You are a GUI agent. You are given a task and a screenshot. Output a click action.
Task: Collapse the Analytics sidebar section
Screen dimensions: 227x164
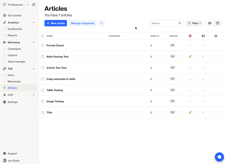[33, 23]
